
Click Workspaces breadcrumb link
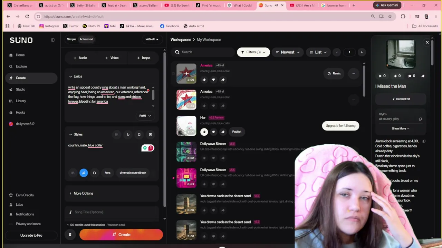point(181,40)
